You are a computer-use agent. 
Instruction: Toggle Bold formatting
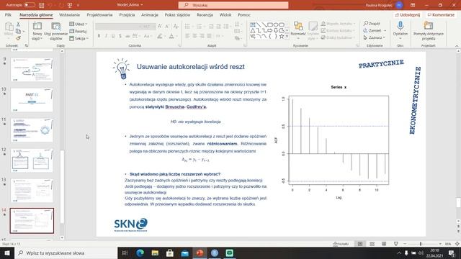click(99, 36)
